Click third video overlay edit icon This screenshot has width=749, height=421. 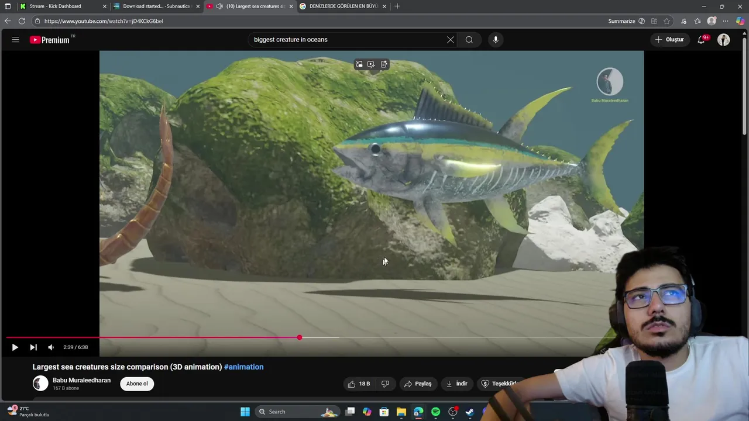point(384,64)
